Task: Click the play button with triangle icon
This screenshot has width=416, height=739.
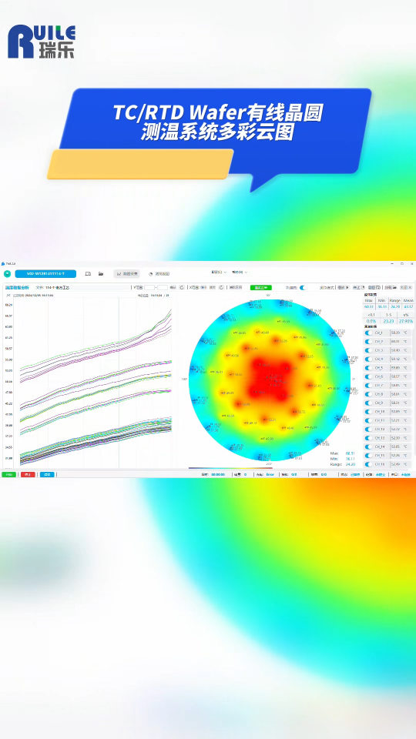Action: point(344,287)
